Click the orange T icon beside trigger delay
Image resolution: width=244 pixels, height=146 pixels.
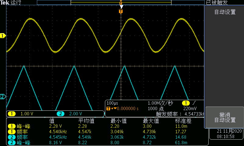[108, 109]
